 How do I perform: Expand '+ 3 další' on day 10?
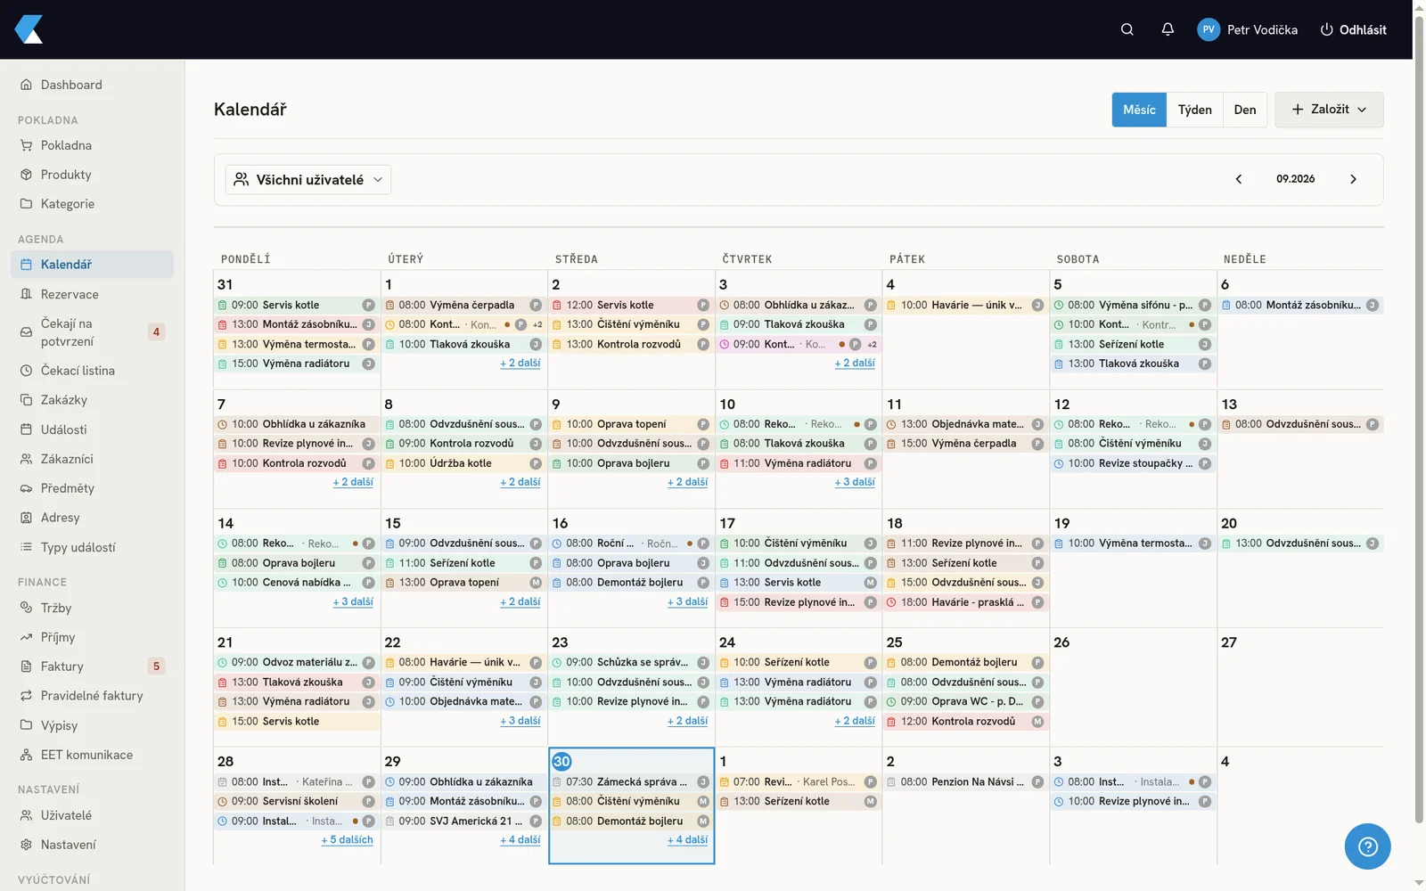[x=855, y=482]
